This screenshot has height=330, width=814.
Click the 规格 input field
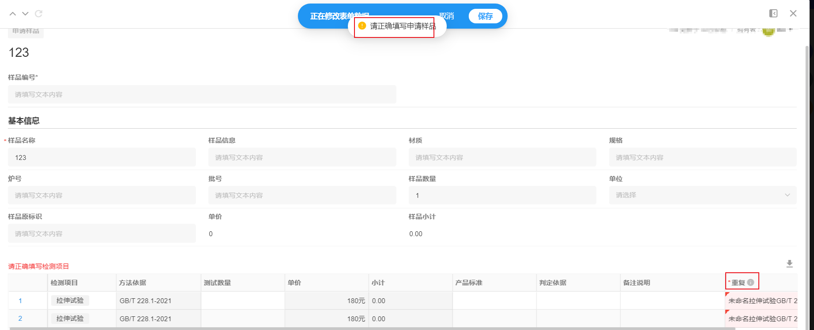pyautogui.click(x=702, y=157)
